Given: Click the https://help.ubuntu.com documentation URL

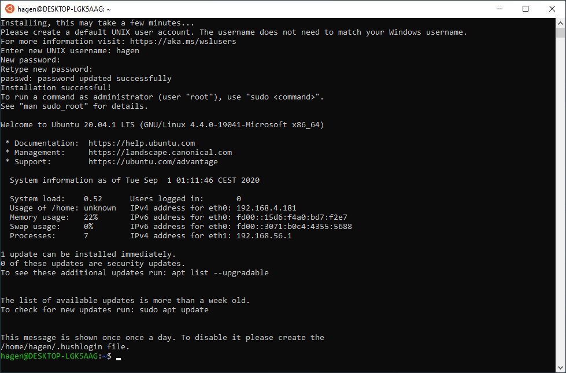Looking at the screenshot, I should pyautogui.click(x=142, y=143).
